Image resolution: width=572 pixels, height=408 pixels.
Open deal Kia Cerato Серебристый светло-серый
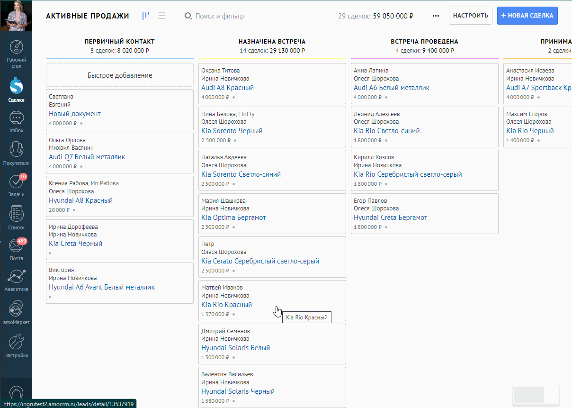[x=260, y=261]
